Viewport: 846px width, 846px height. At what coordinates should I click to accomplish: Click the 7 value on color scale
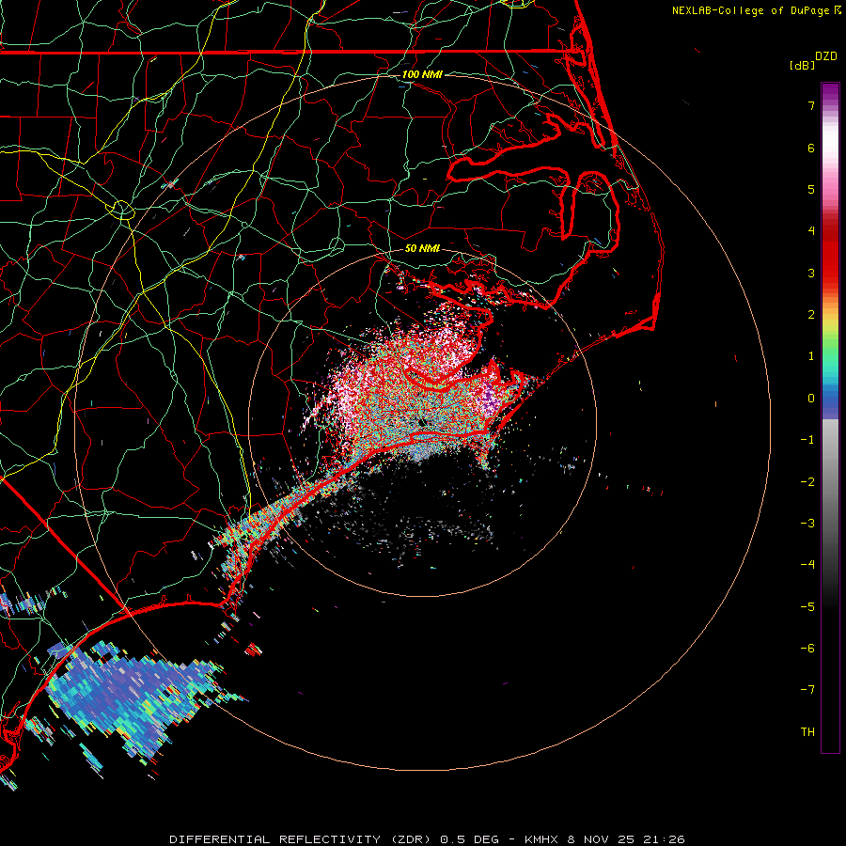(x=811, y=105)
